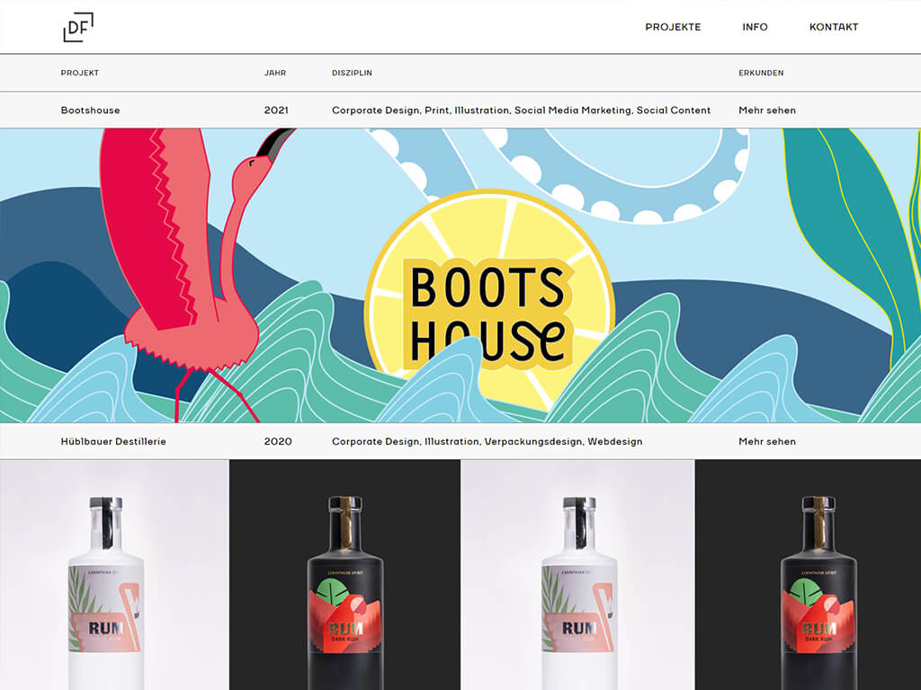The image size is (921, 690).
Task: Click Mehr sehen for Bootshouse
Action: click(767, 111)
